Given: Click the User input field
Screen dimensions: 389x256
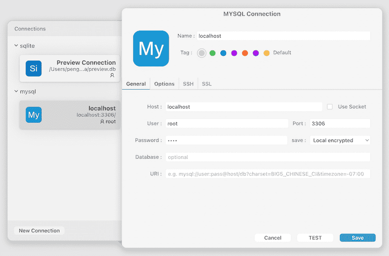Looking at the screenshot, I should pos(227,124).
